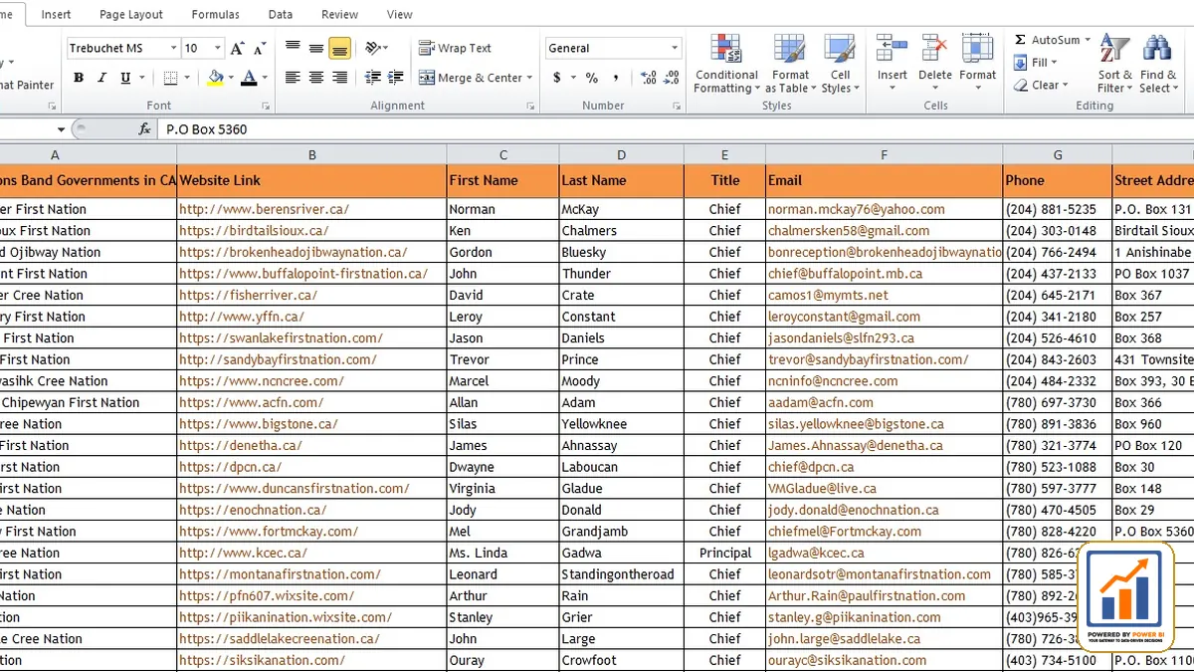Image resolution: width=1194 pixels, height=672 pixels.
Task: Select Middle Align vertical alignment
Action: 316,48
